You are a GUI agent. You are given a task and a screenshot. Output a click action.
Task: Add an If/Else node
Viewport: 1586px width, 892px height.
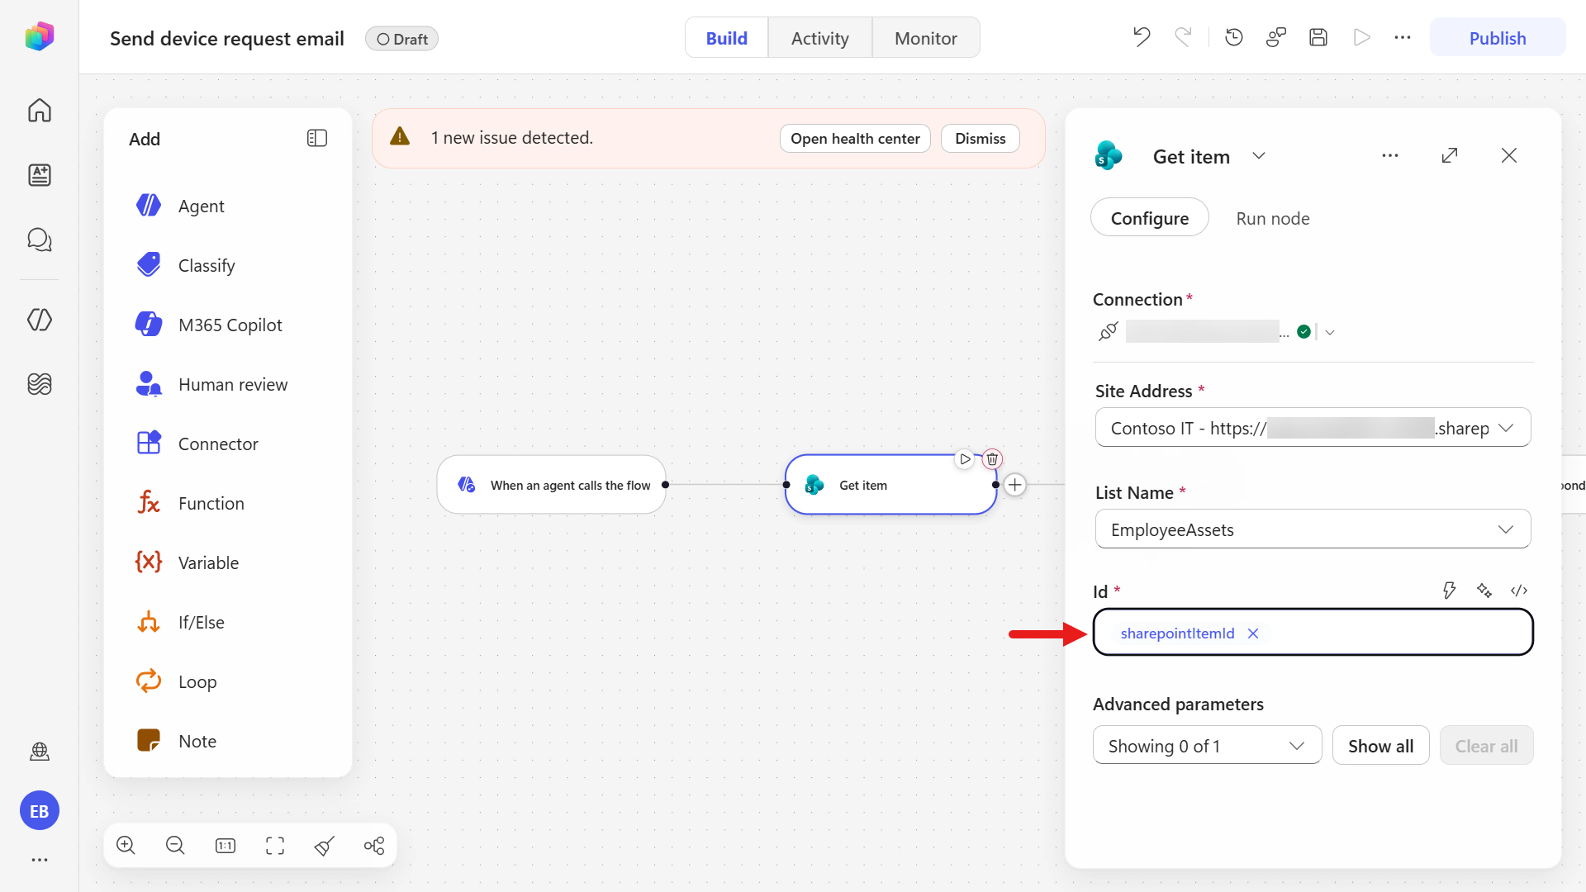pos(227,622)
